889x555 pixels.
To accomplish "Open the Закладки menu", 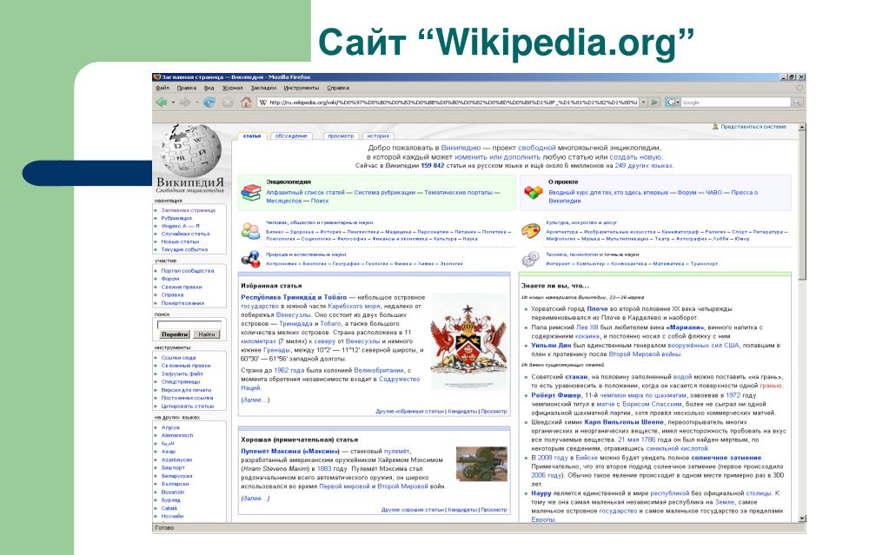I will [263, 88].
